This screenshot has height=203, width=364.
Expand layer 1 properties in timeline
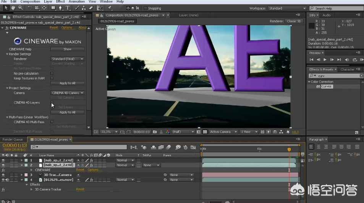[22, 160]
